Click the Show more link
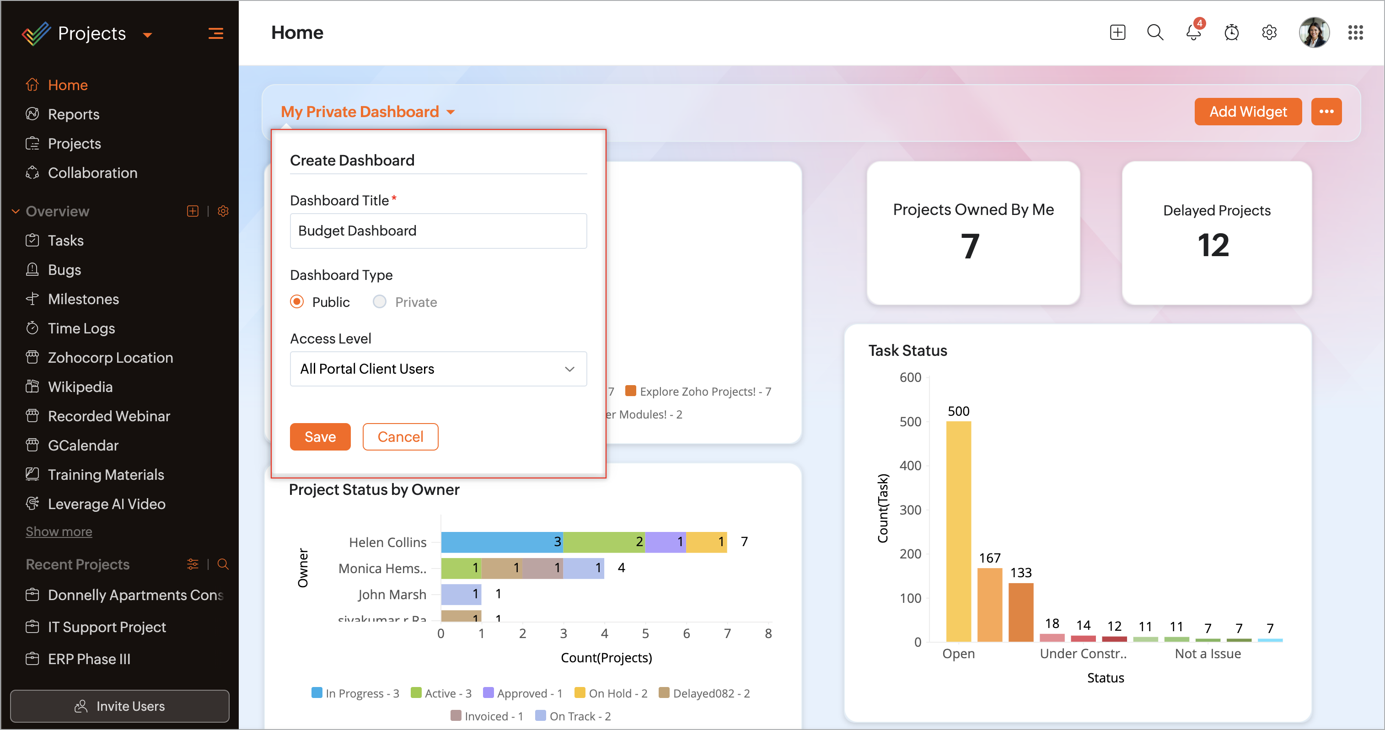The width and height of the screenshot is (1385, 730). (59, 531)
